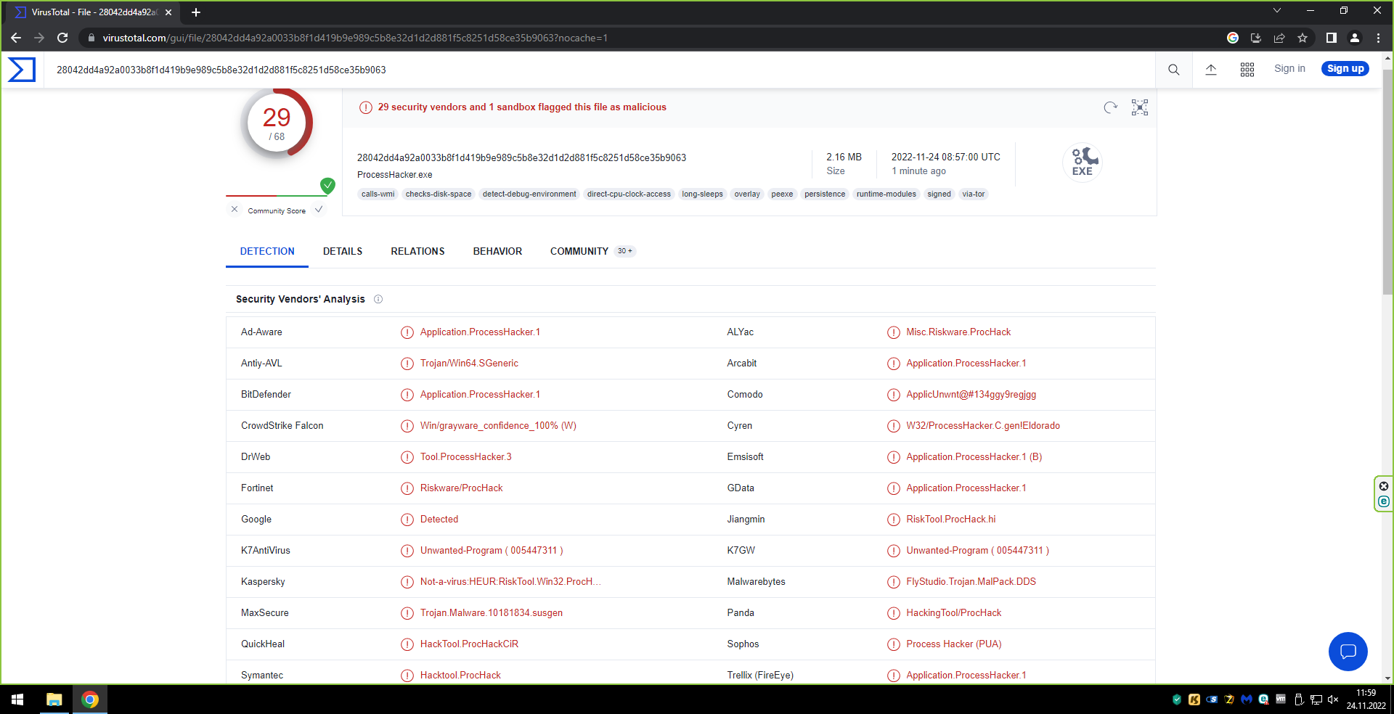Open the ESET tray icon
The height and width of the screenshot is (714, 1394).
click(x=1264, y=699)
